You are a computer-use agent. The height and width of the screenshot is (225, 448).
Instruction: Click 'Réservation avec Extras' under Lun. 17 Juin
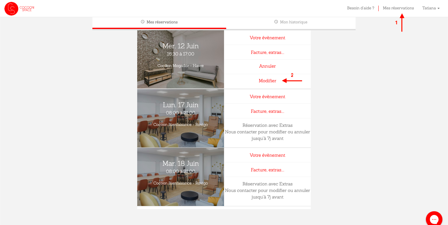(x=268, y=125)
